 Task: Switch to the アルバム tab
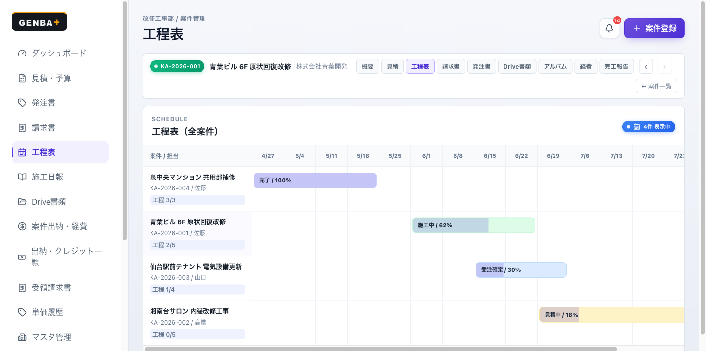pos(555,66)
